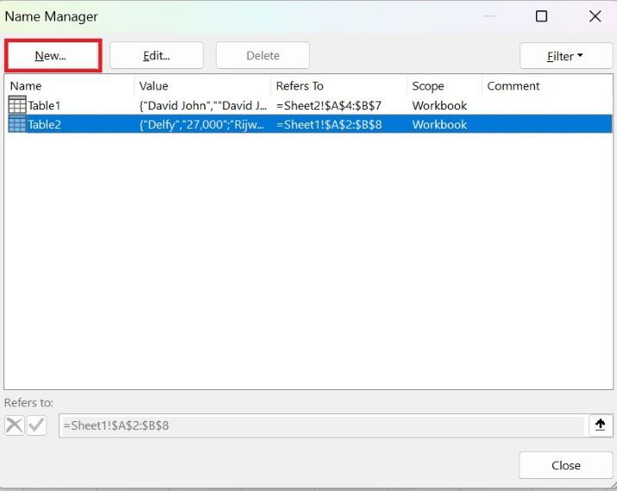
Task: Sort by the Value column header
Action: pos(202,85)
